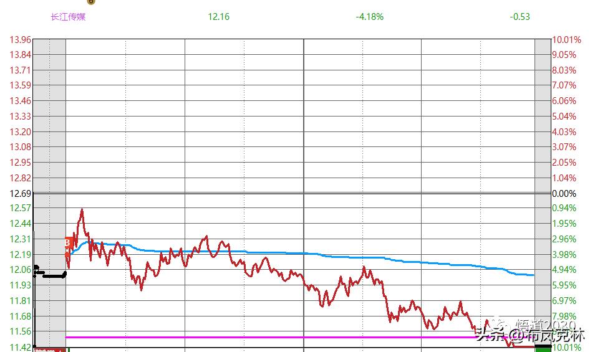Click the 12.82 price axis label
The image size is (595, 352).
tap(21, 178)
